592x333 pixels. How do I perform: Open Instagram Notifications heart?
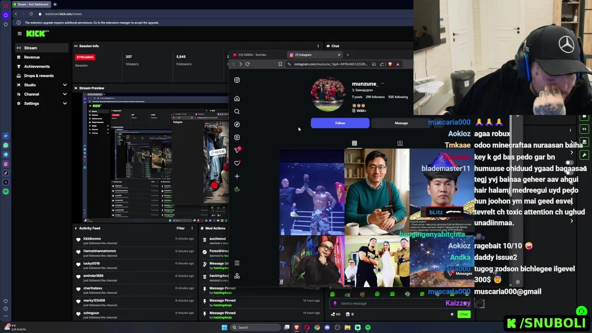237,163
